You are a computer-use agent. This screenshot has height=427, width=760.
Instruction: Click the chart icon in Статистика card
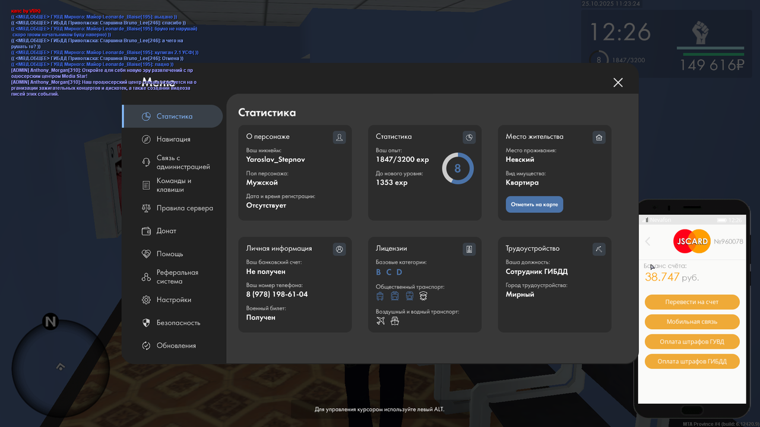click(469, 138)
